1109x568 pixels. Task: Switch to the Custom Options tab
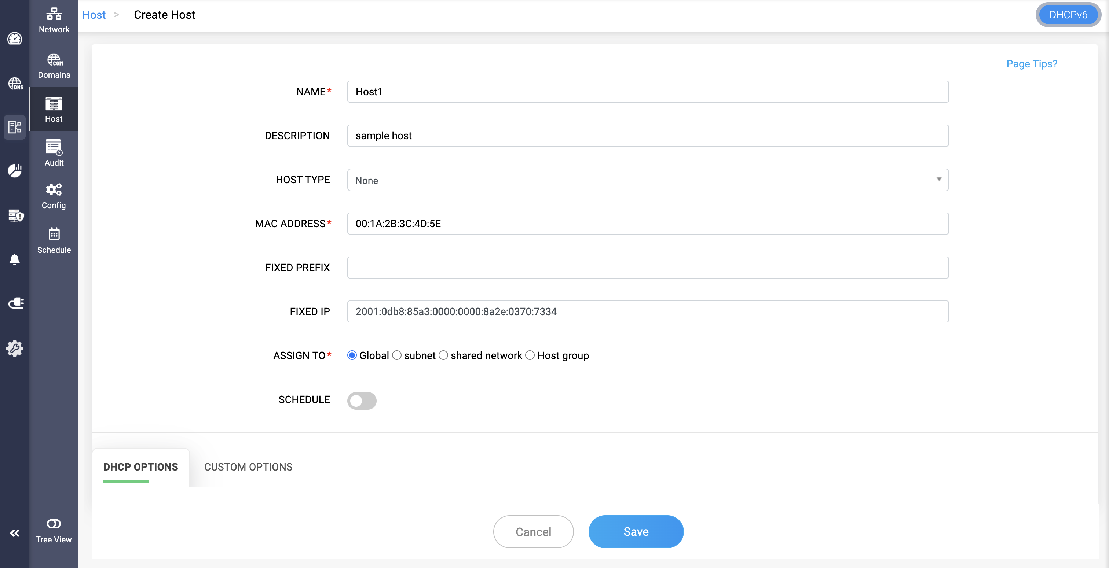(x=248, y=467)
